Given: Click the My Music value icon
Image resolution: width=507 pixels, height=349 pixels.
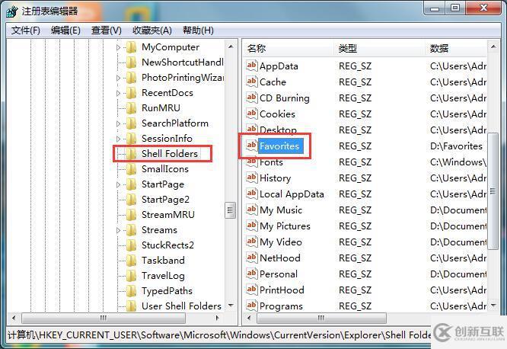Looking at the screenshot, I should 251,210.
